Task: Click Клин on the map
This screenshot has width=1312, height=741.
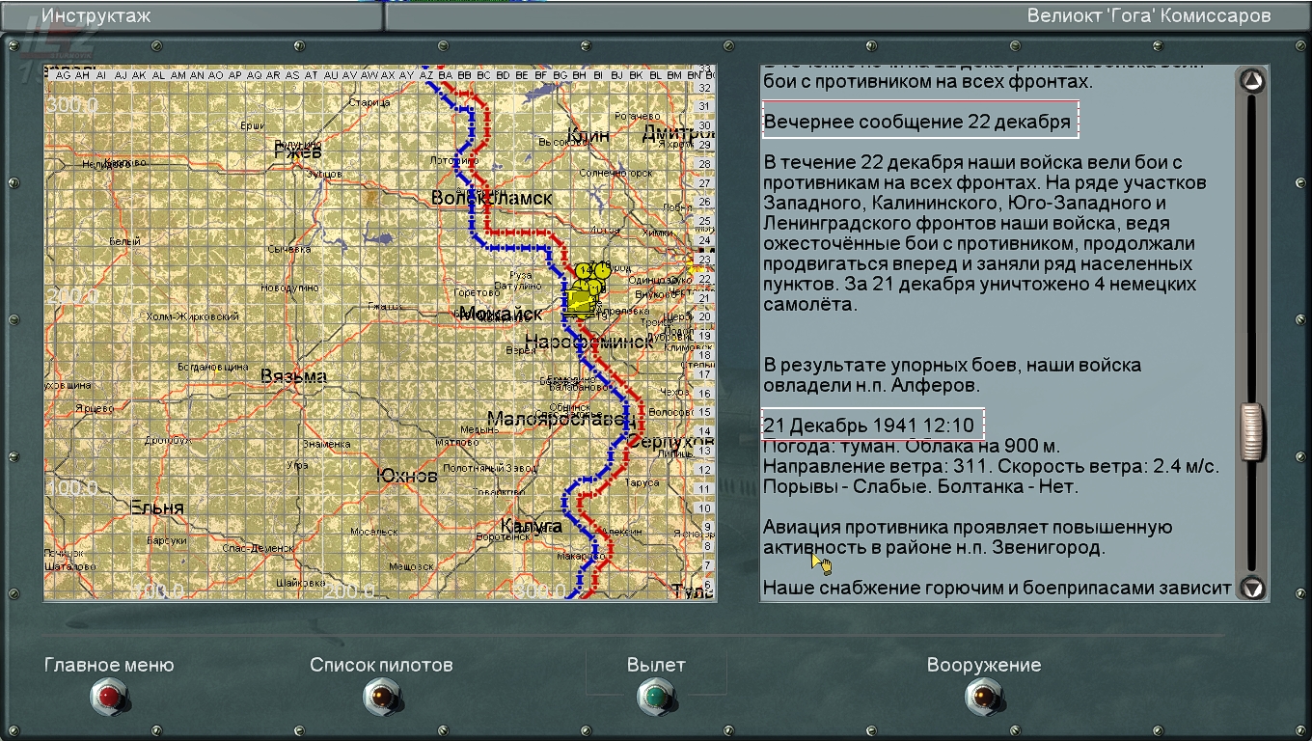Action: [x=588, y=135]
